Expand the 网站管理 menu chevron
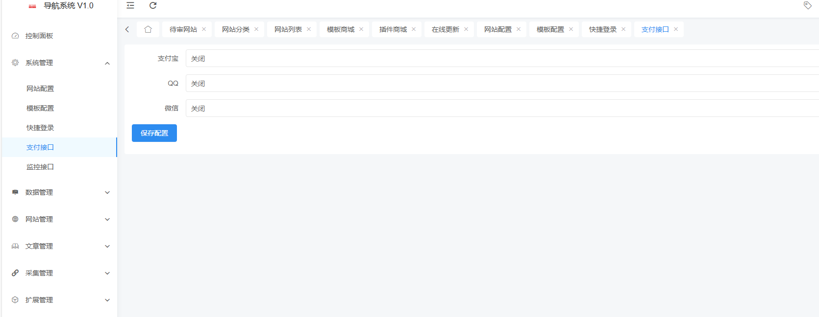 107,219
